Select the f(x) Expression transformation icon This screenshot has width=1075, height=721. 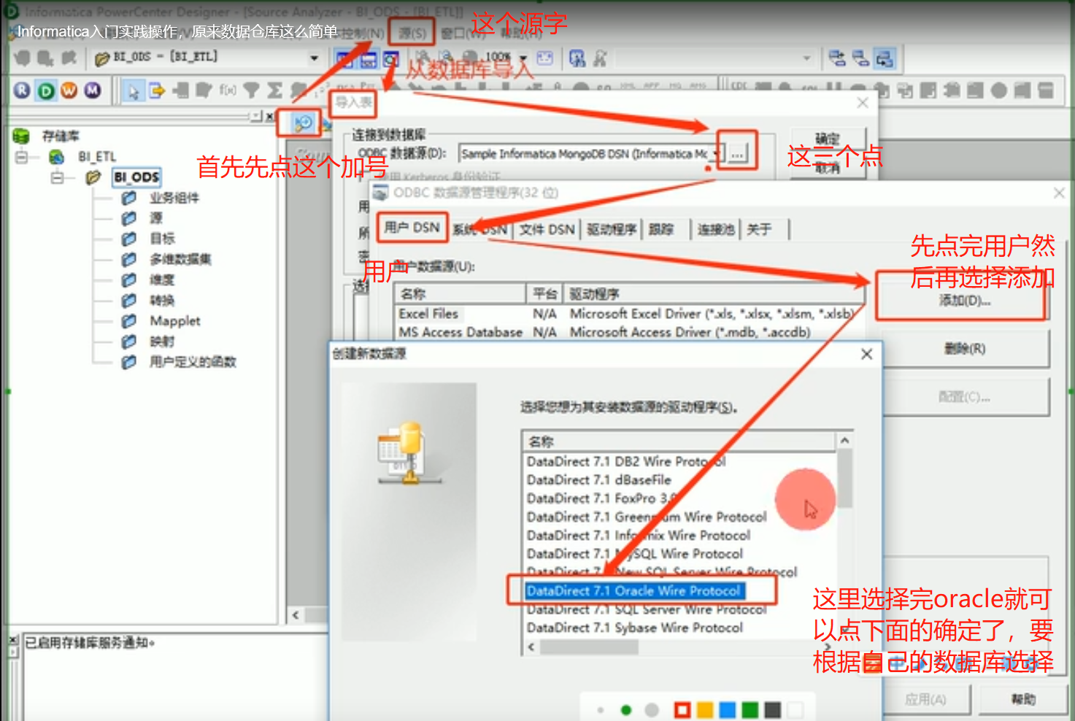click(228, 90)
